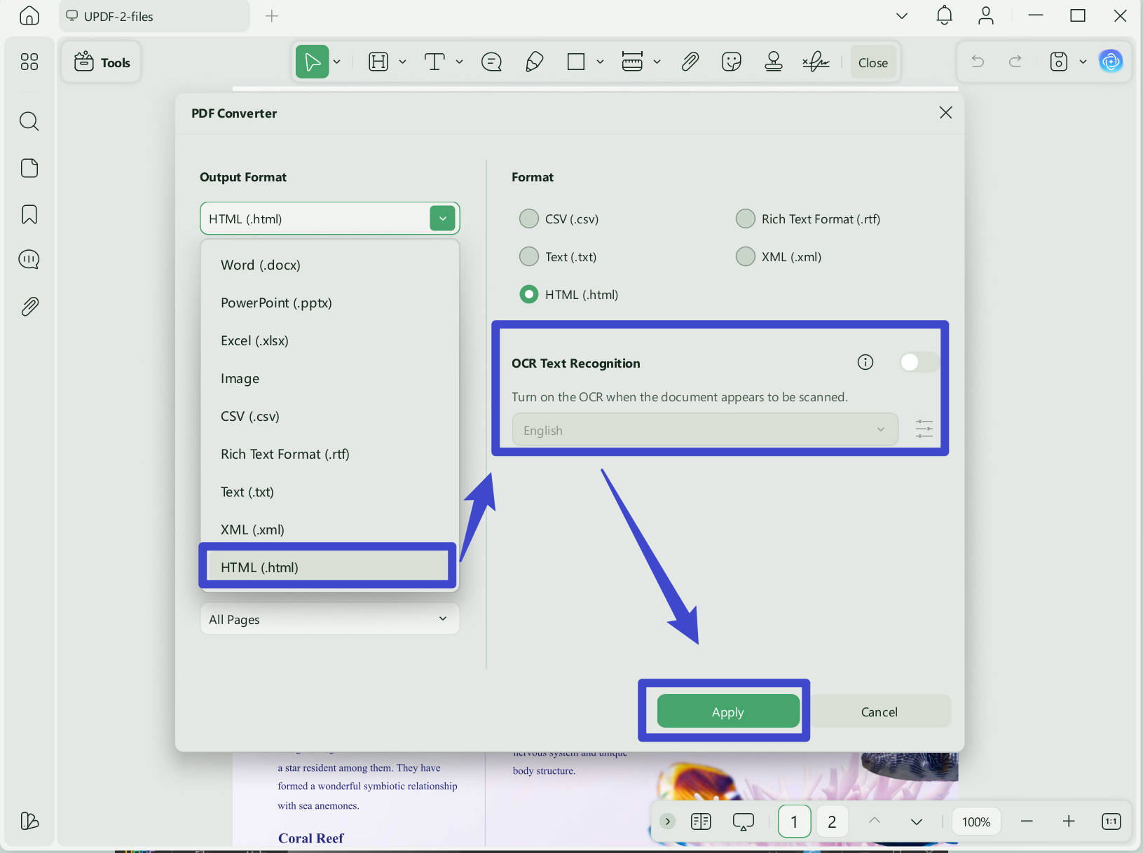The width and height of the screenshot is (1143, 853).
Task: Click OCR info icon
Action: tap(865, 362)
